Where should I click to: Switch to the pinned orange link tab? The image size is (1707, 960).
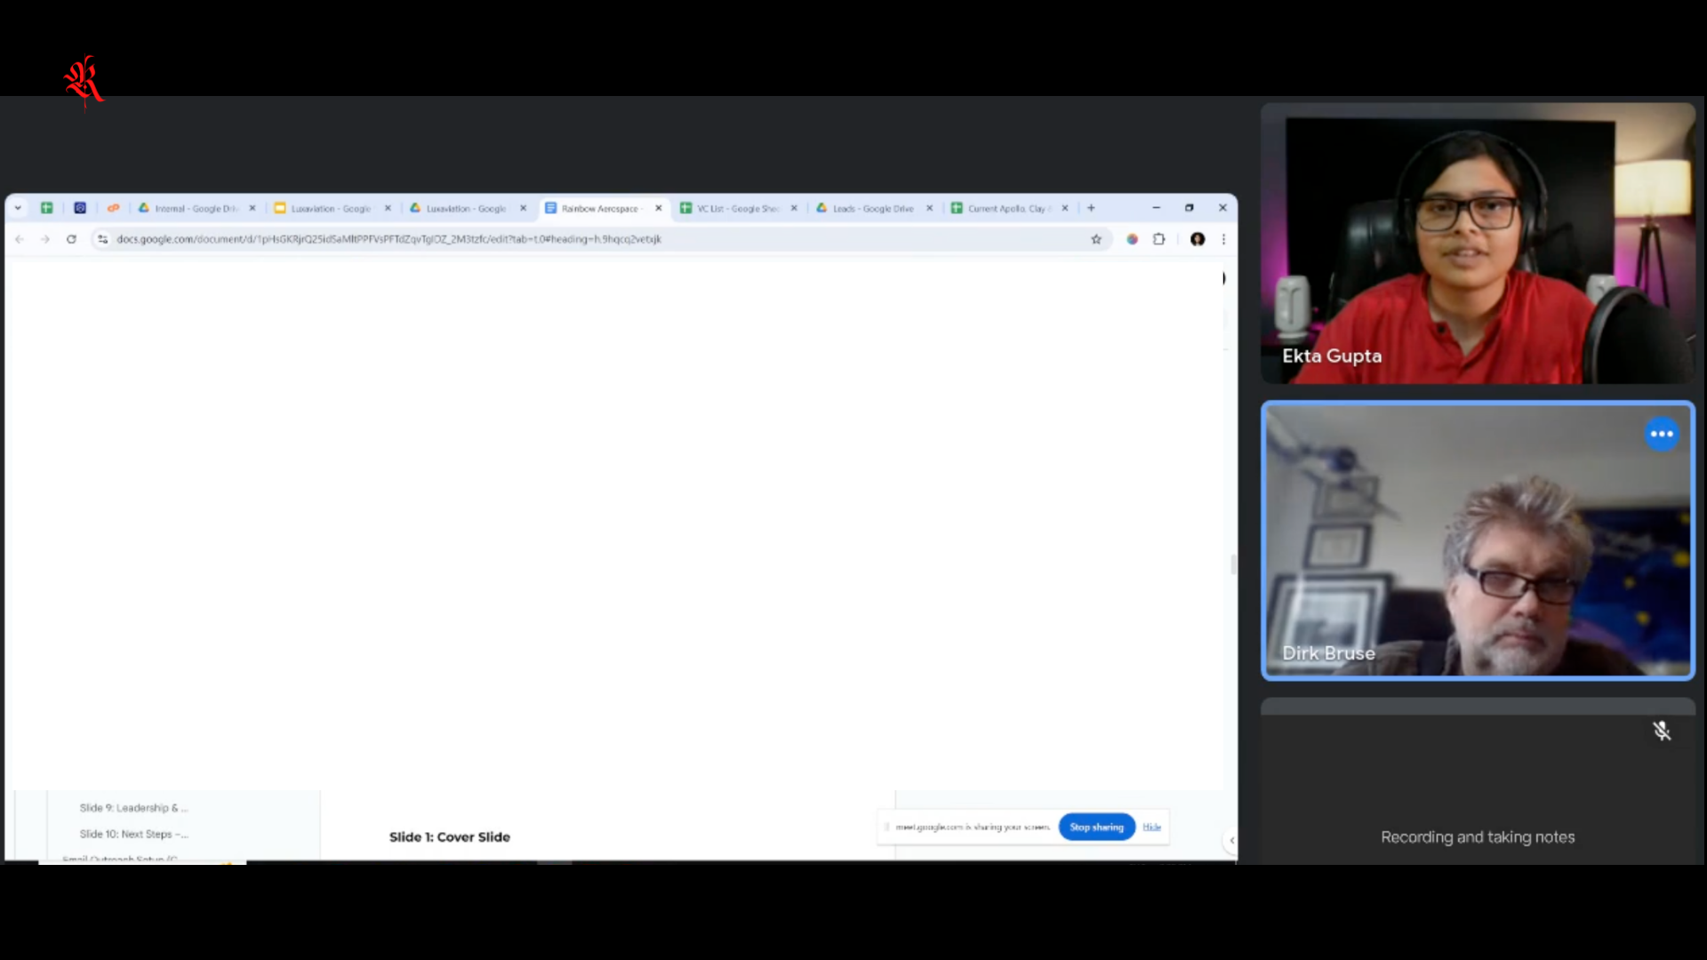point(113,208)
